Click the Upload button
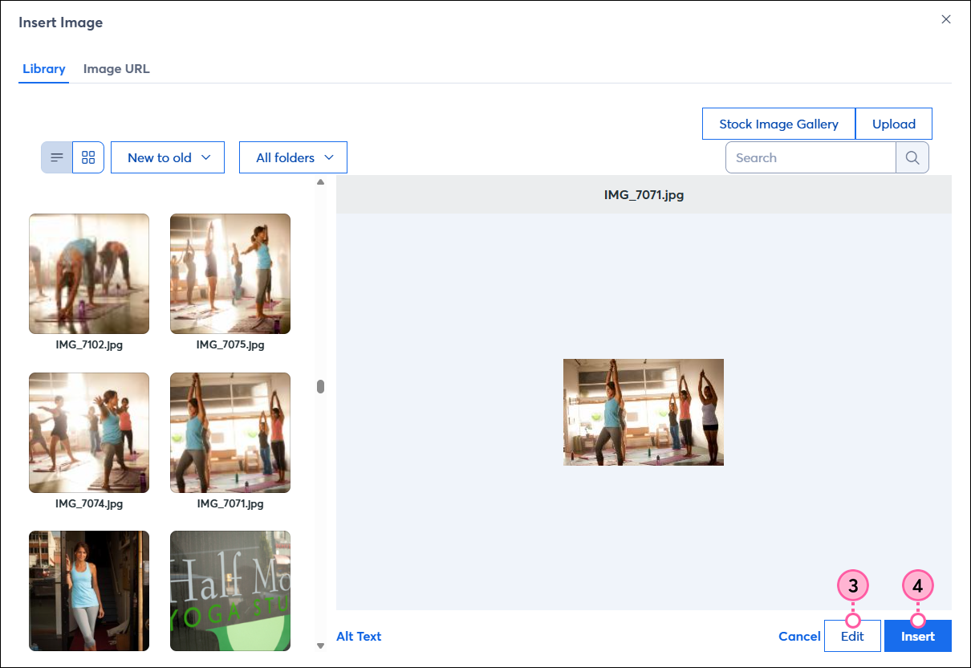 (894, 124)
